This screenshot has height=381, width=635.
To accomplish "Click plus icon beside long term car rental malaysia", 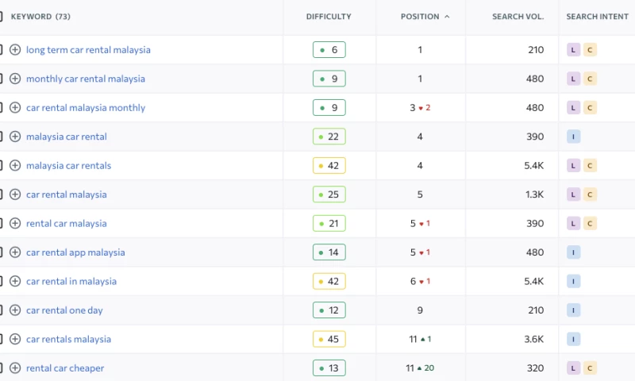I will pos(15,50).
